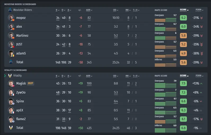Open Martinez player profile link
The width and height of the screenshot is (211, 135).
tap(22, 36)
